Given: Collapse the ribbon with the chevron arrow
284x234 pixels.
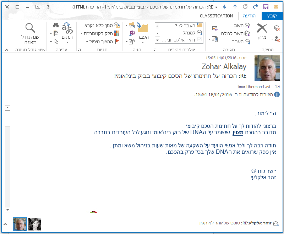Looking at the screenshot, I should (x=6, y=50).
